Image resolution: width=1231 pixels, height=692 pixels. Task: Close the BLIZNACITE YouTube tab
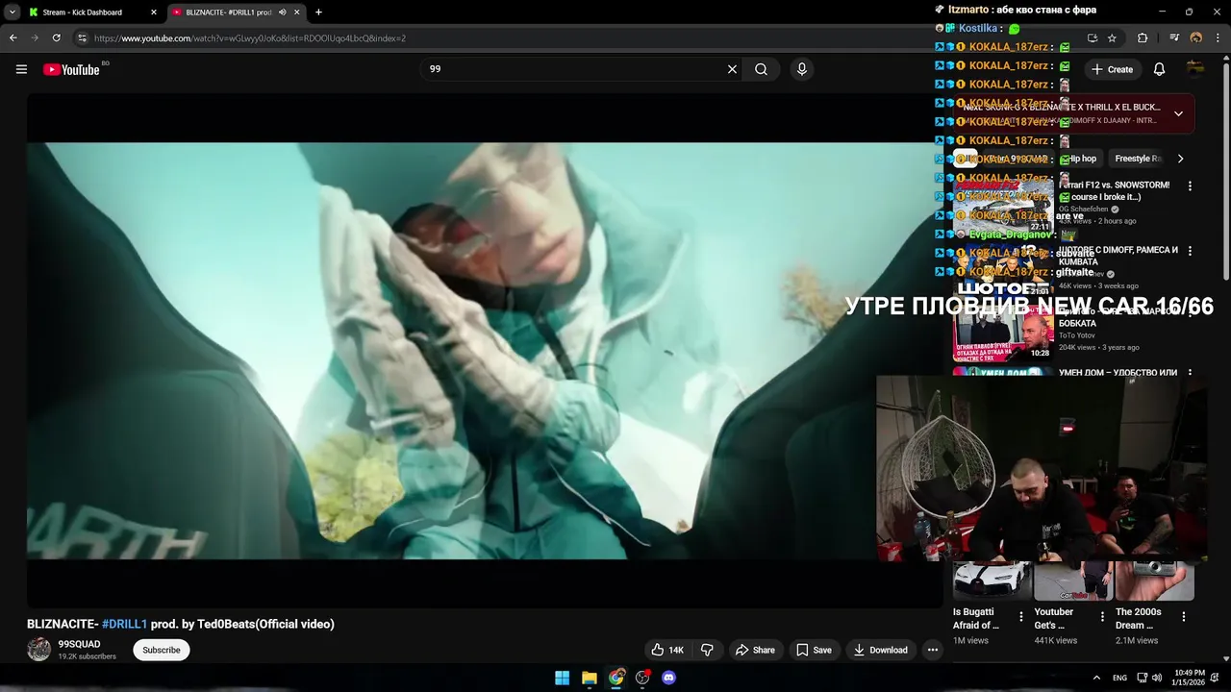(x=296, y=12)
